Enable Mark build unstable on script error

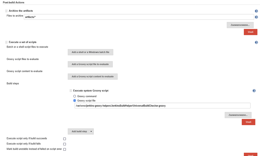(64, 149)
